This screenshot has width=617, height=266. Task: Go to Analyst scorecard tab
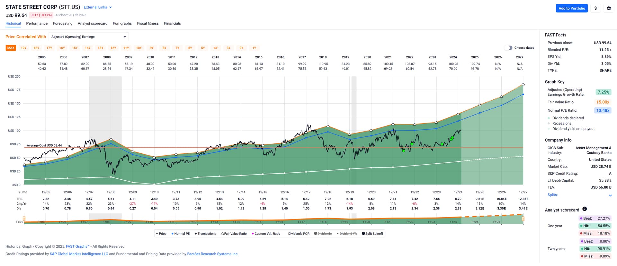(x=93, y=23)
